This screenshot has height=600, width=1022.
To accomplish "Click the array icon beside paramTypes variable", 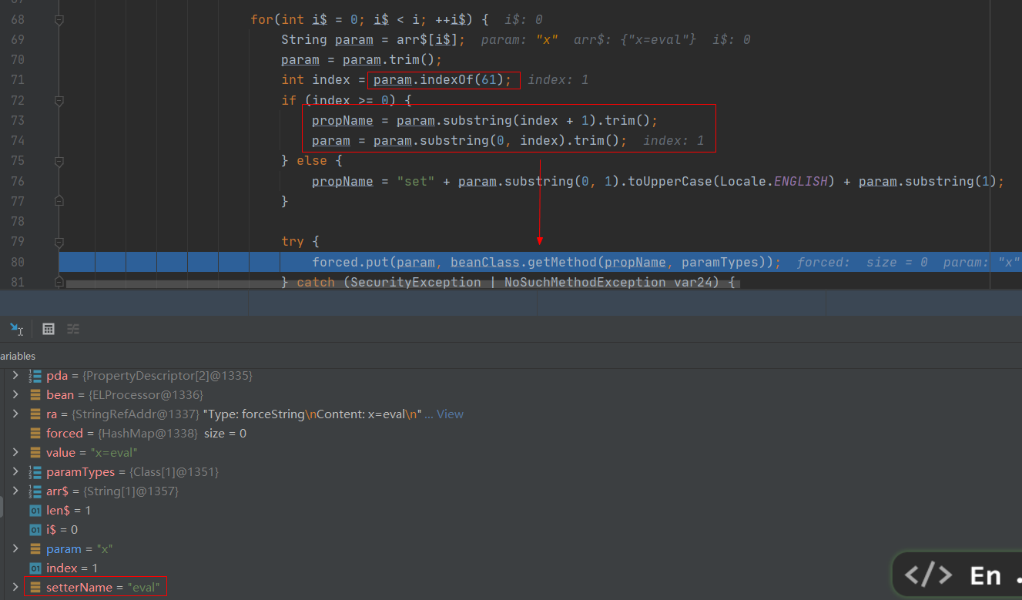I will point(35,472).
